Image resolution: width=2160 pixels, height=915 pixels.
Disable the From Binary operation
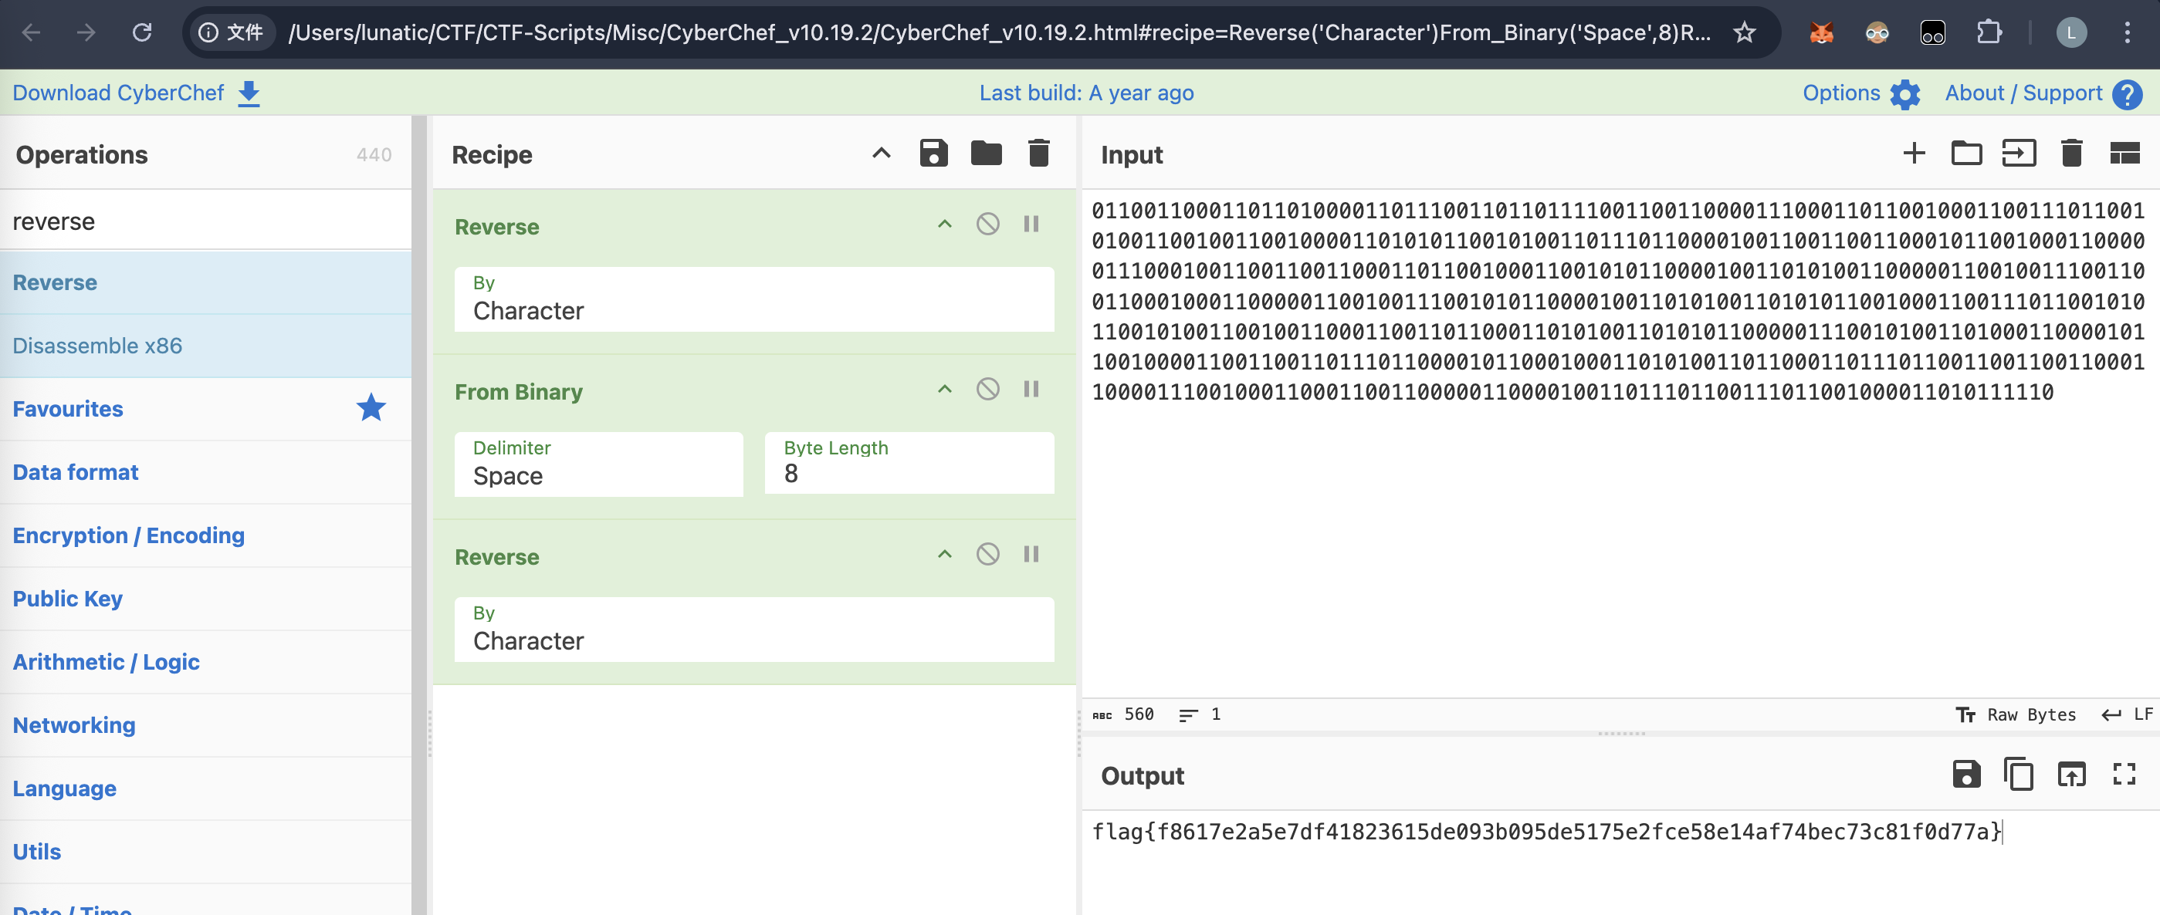[988, 390]
